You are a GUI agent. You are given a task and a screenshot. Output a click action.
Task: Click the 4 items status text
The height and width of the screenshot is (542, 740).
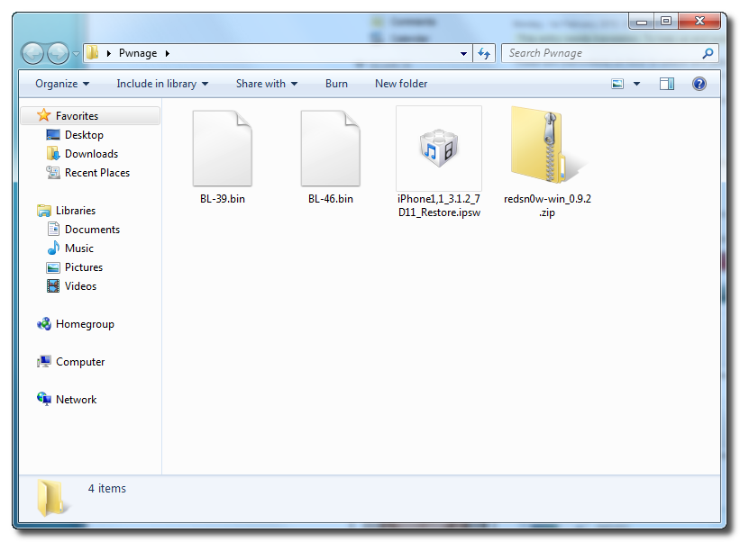coord(107,488)
